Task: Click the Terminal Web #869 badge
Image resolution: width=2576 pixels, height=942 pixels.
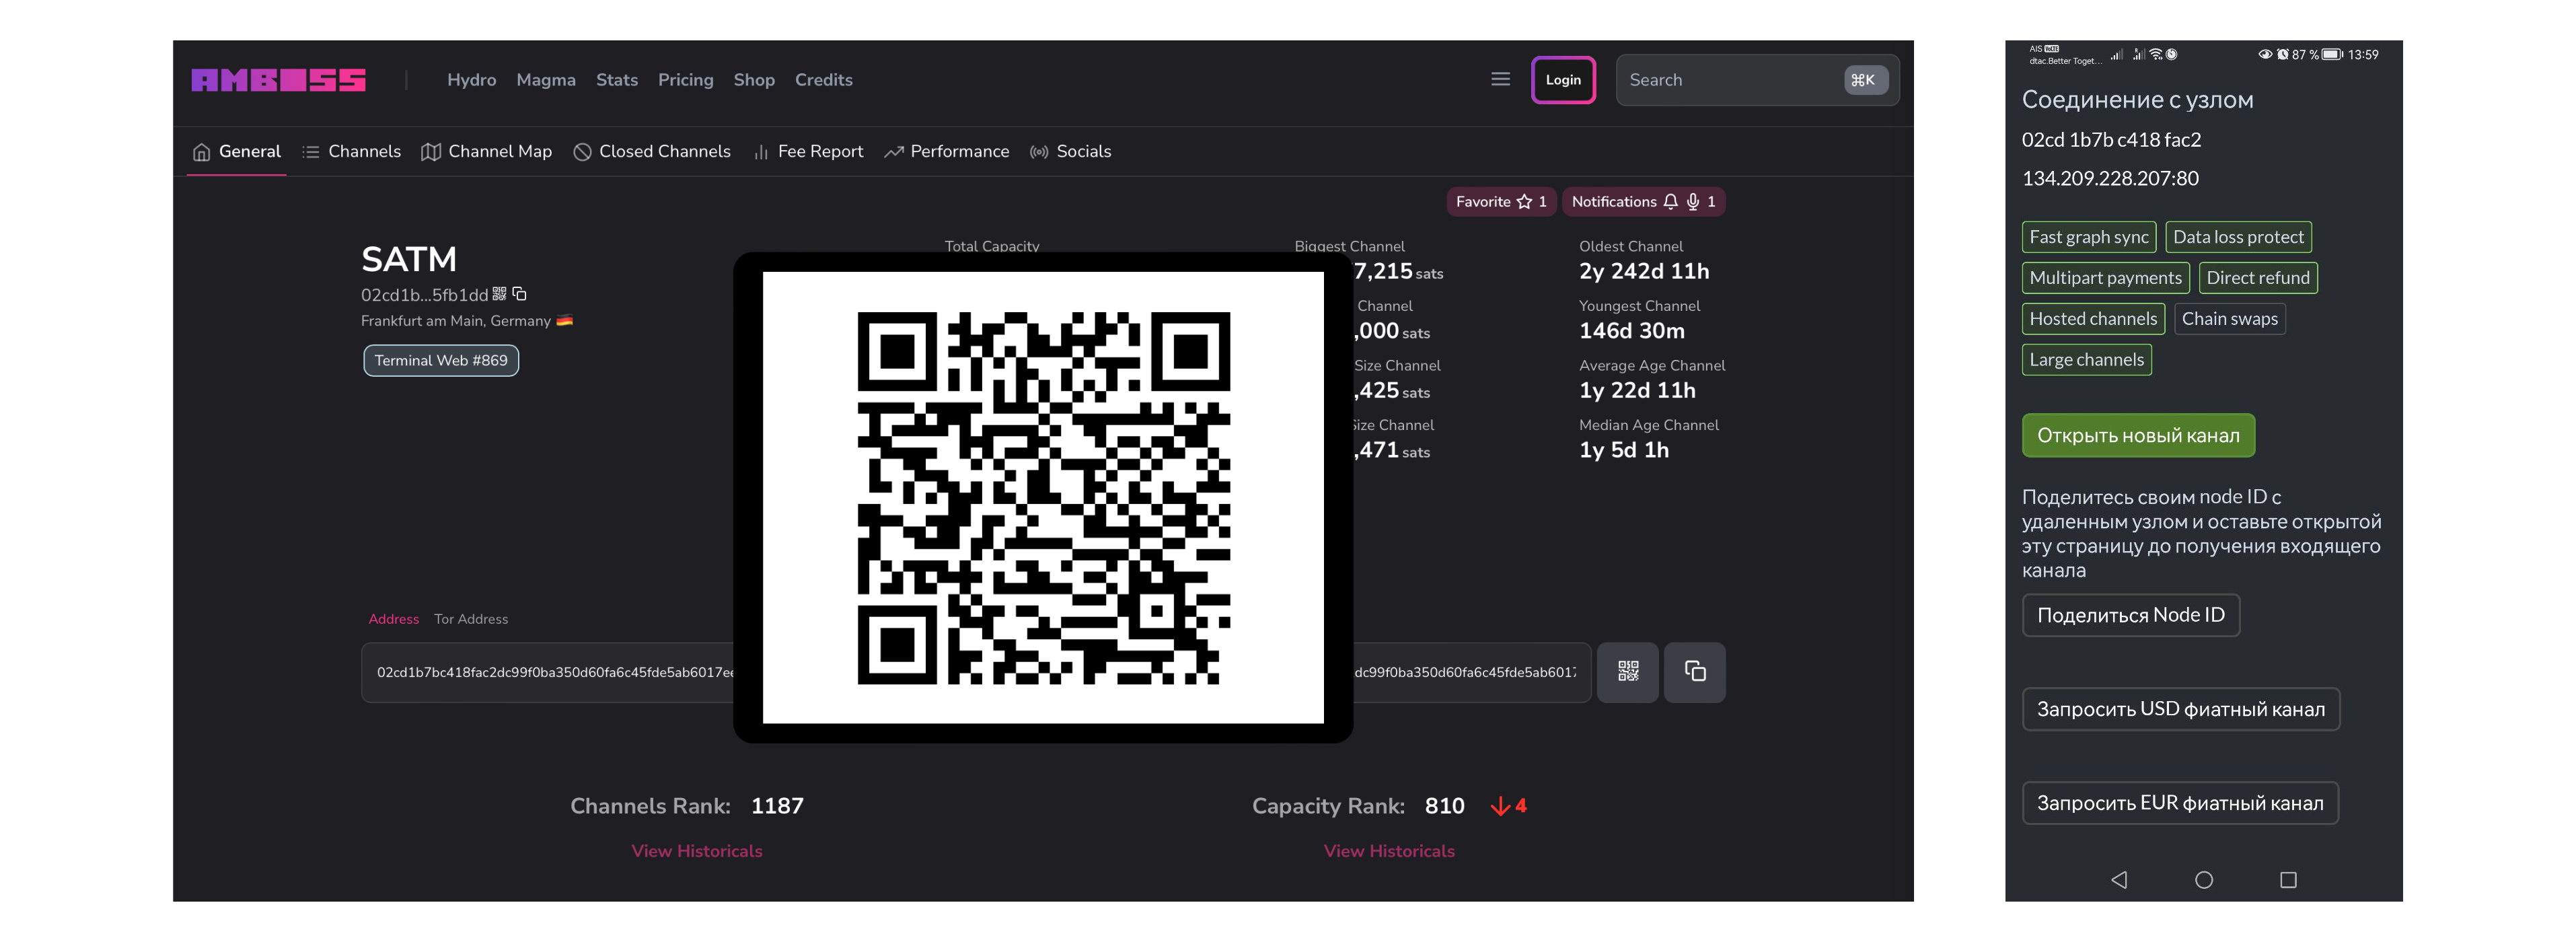Action: (440, 361)
